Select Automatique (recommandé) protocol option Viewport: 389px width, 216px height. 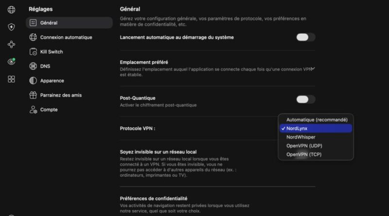tap(316, 119)
